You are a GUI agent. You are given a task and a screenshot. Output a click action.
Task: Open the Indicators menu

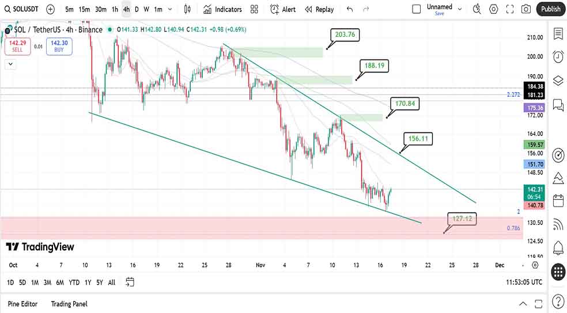coord(222,9)
